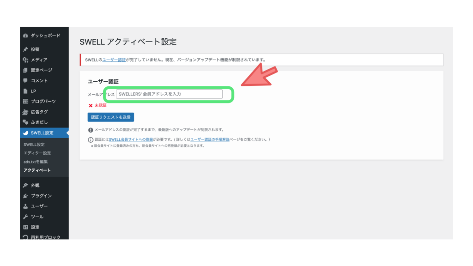
Task: Click the icon beside 広告タグ
Action: (x=25, y=112)
